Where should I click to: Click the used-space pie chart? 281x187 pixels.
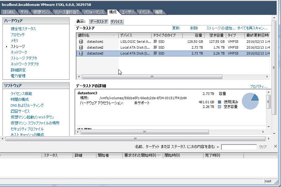(250, 101)
